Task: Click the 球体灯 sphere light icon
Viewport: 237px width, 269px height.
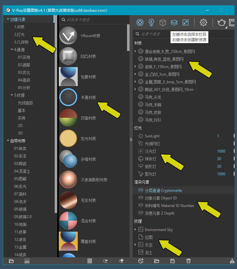Action: (141, 159)
